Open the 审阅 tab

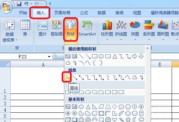point(119,13)
